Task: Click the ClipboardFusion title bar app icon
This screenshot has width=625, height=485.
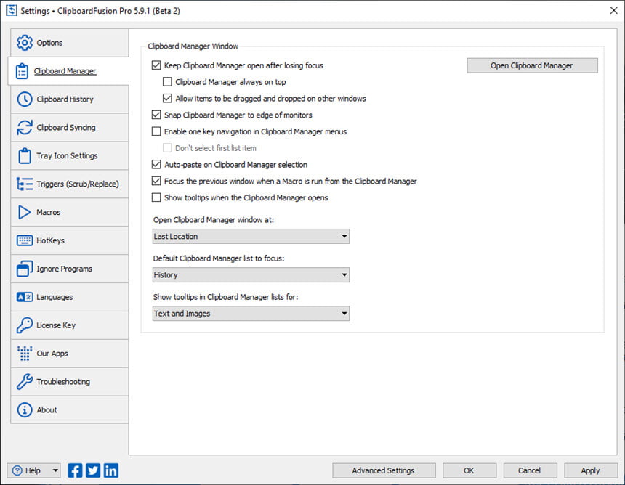Action: click(x=11, y=10)
